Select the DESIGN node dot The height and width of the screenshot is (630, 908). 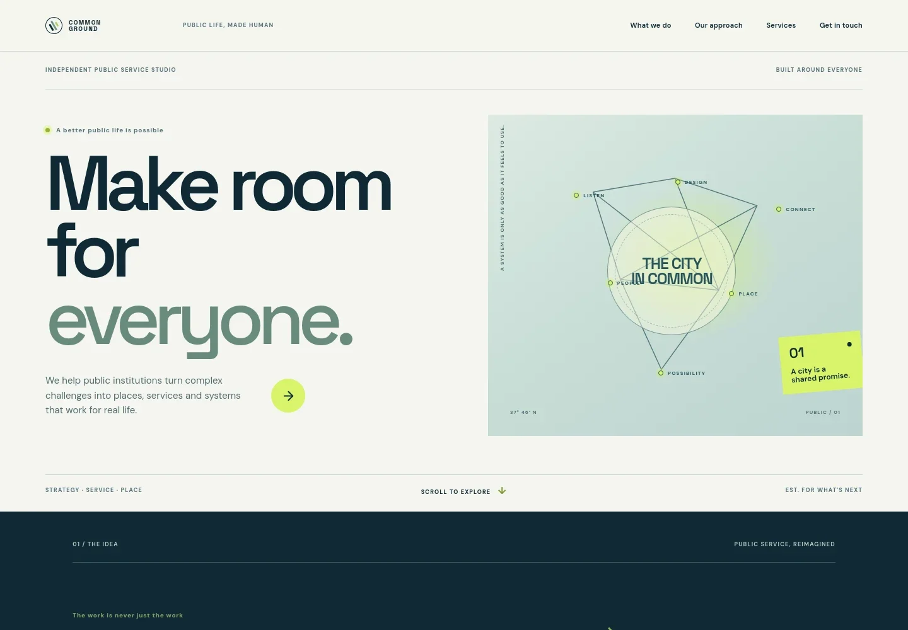coord(678,182)
